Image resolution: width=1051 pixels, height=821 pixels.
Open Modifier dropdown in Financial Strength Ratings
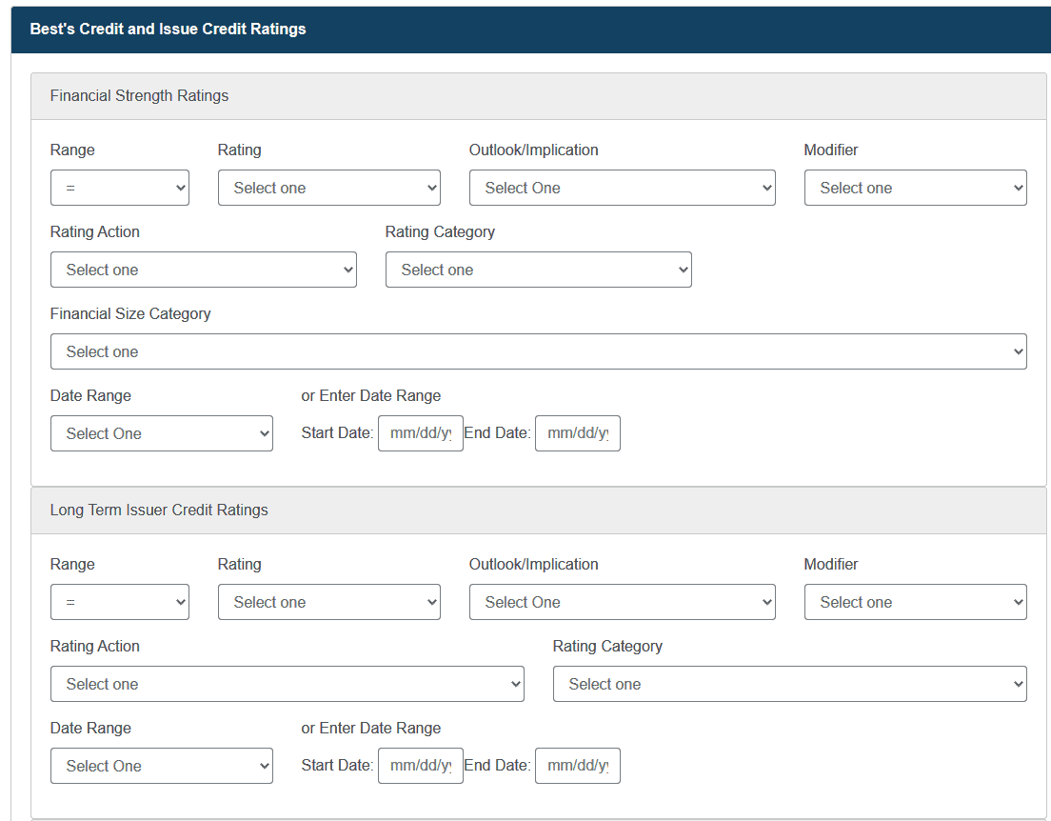915,188
